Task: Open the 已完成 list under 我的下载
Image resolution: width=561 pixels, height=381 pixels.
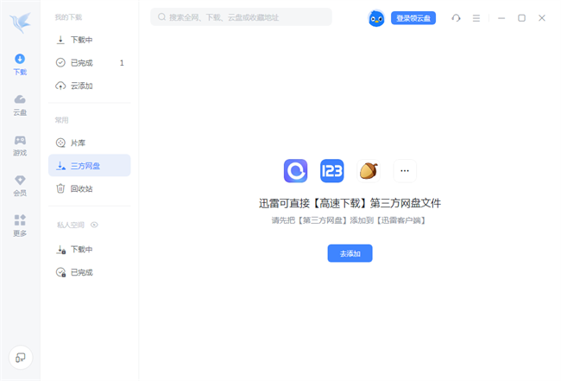Action: [x=81, y=62]
